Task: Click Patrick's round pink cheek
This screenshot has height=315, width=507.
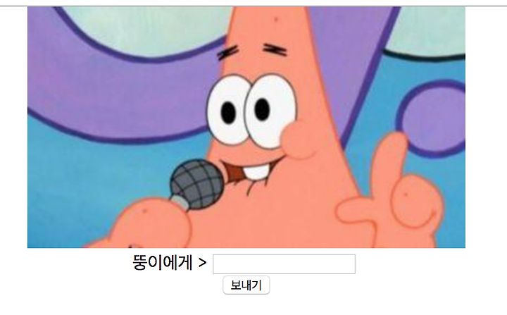Action: coord(299,140)
